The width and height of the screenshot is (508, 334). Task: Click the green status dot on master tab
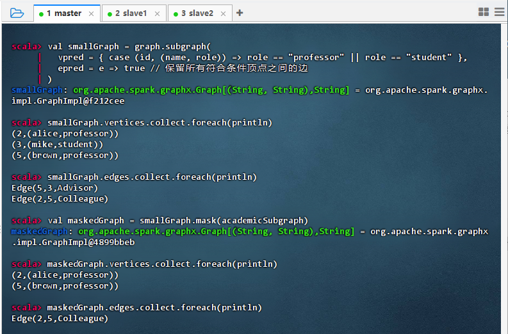click(41, 14)
